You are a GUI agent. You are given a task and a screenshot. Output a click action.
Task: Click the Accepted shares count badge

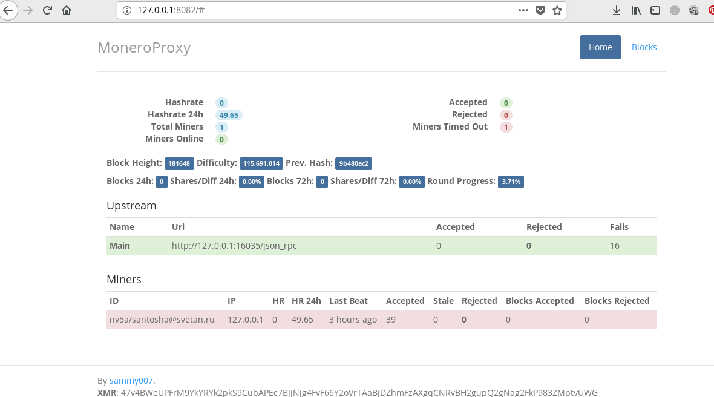[505, 103]
